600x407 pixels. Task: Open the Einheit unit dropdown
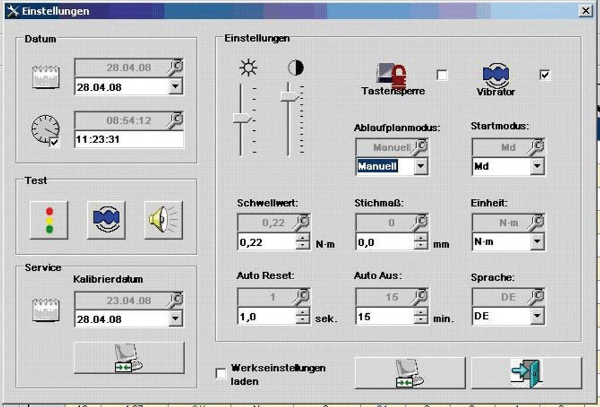537,242
